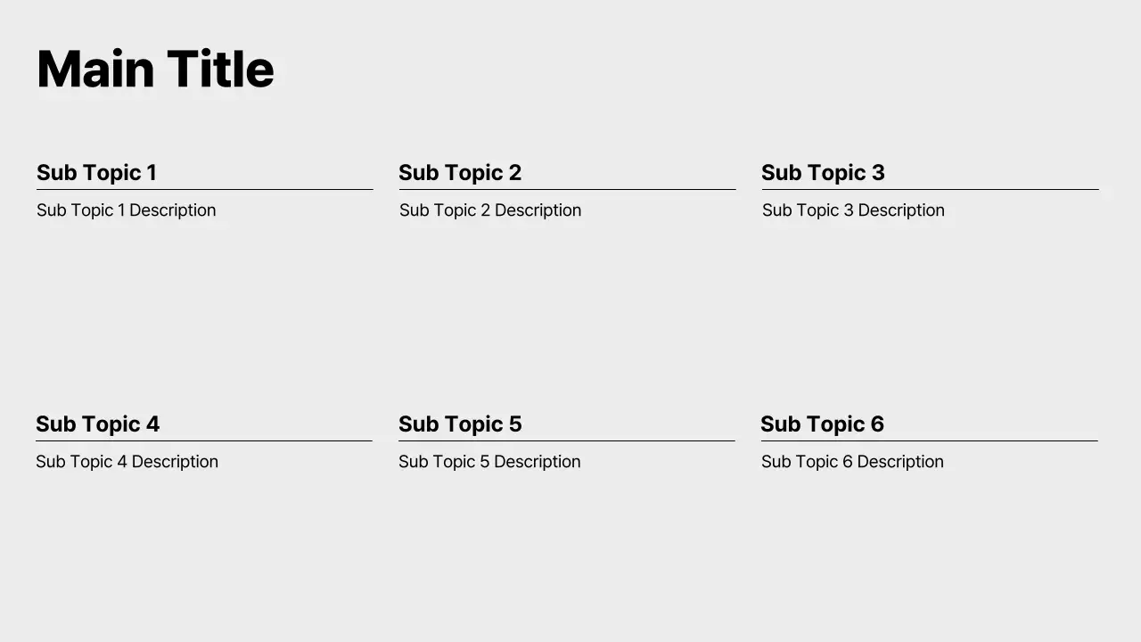Click the "Sub Topic 3 Description" text
The height and width of the screenshot is (642, 1141).
(x=853, y=210)
